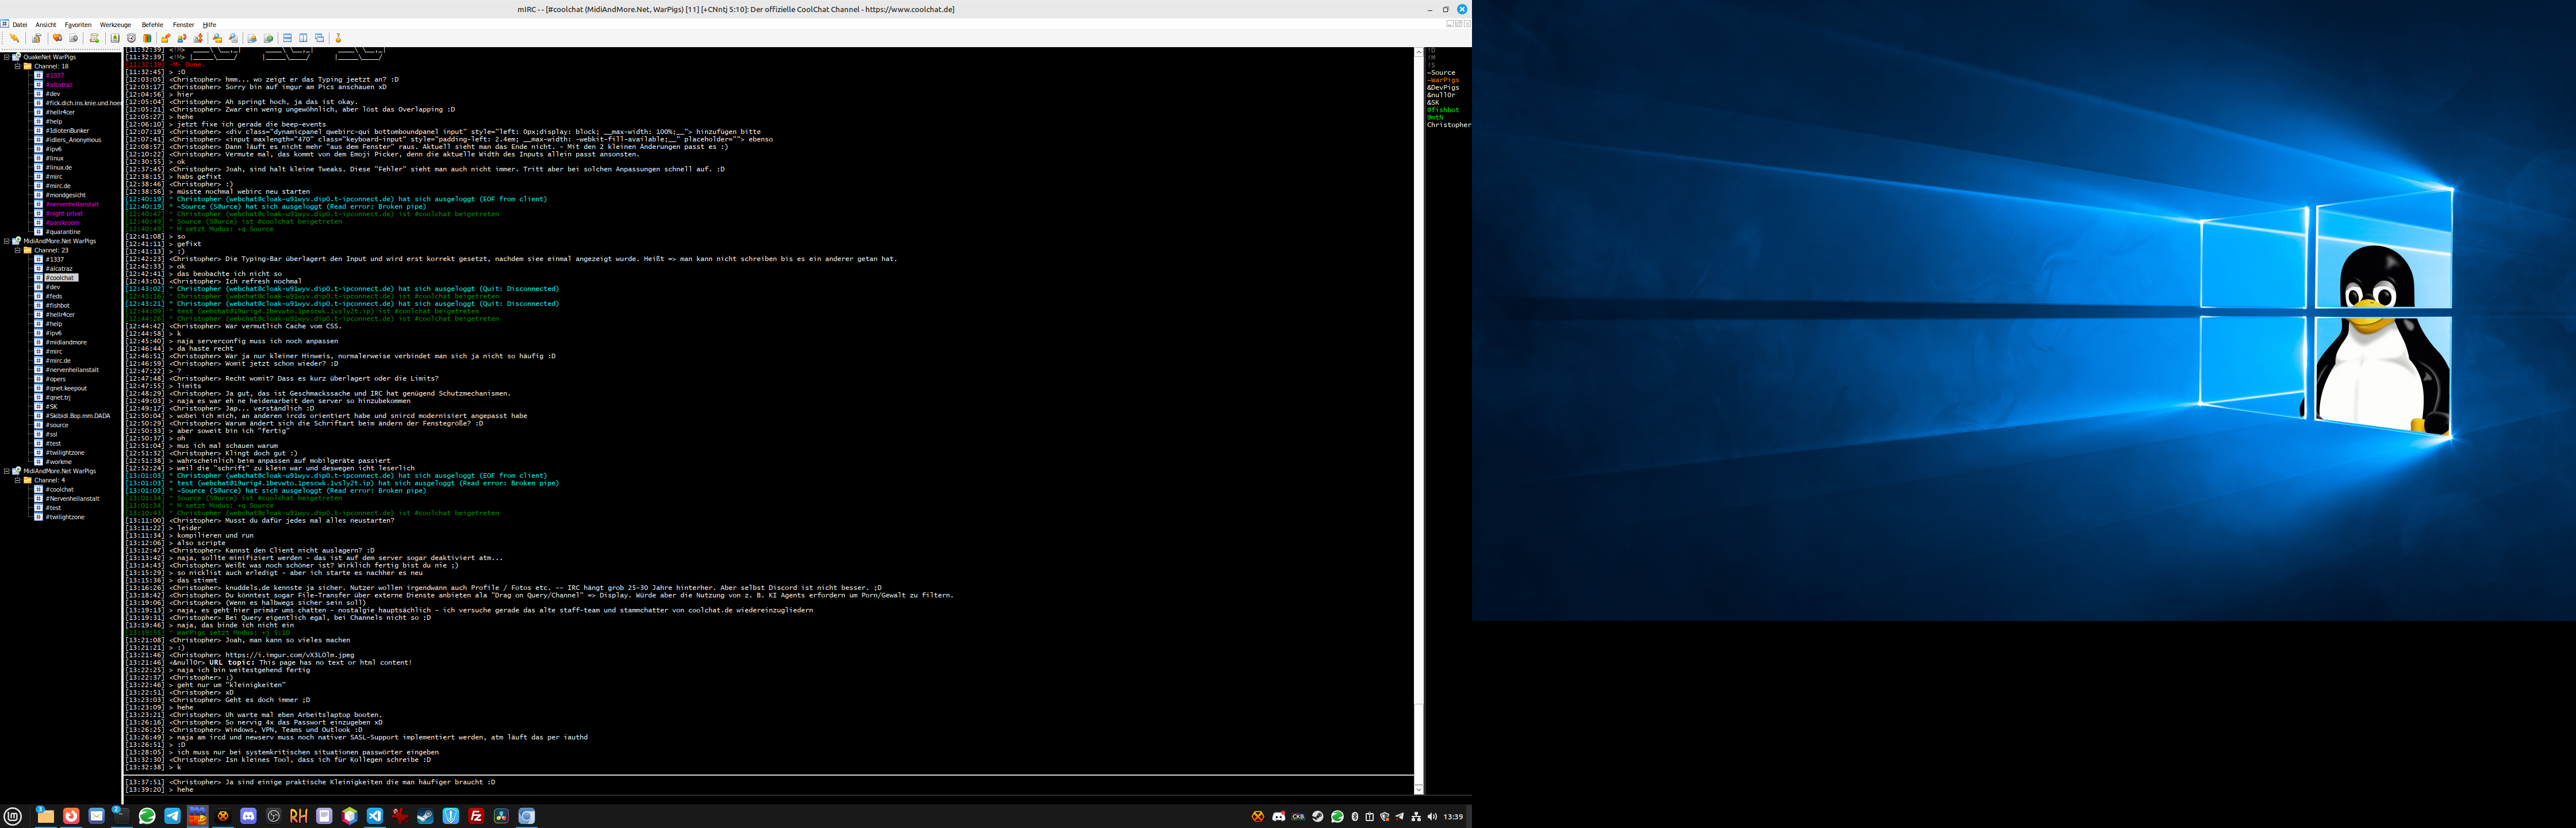Open mIRC Options via hammer icon
Viewport: 2576px width, 828px height.
coord(37,38)
